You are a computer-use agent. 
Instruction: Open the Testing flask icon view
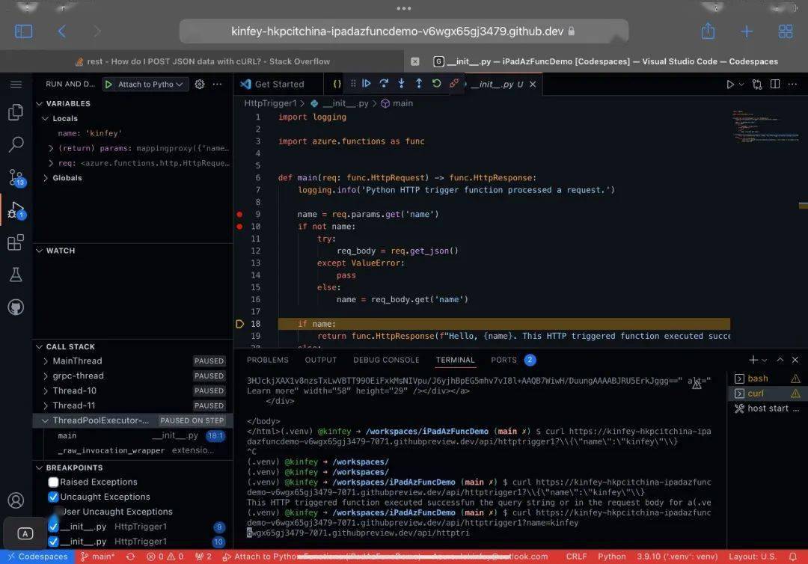coord(16,274)
